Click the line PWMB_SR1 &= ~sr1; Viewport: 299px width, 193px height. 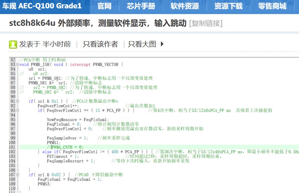click(x=48, y=83)
